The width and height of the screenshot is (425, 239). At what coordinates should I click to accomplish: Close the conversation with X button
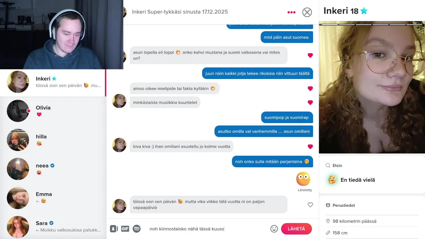[x=307, y=12]
